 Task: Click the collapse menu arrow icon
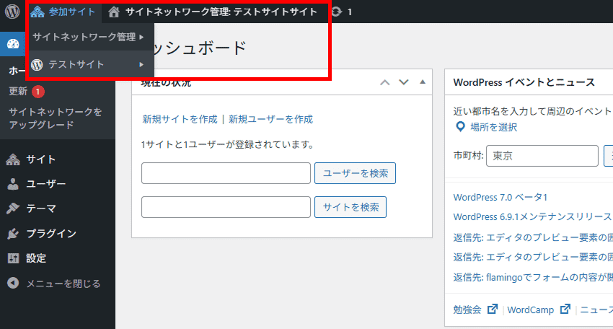tap(13, 283)
